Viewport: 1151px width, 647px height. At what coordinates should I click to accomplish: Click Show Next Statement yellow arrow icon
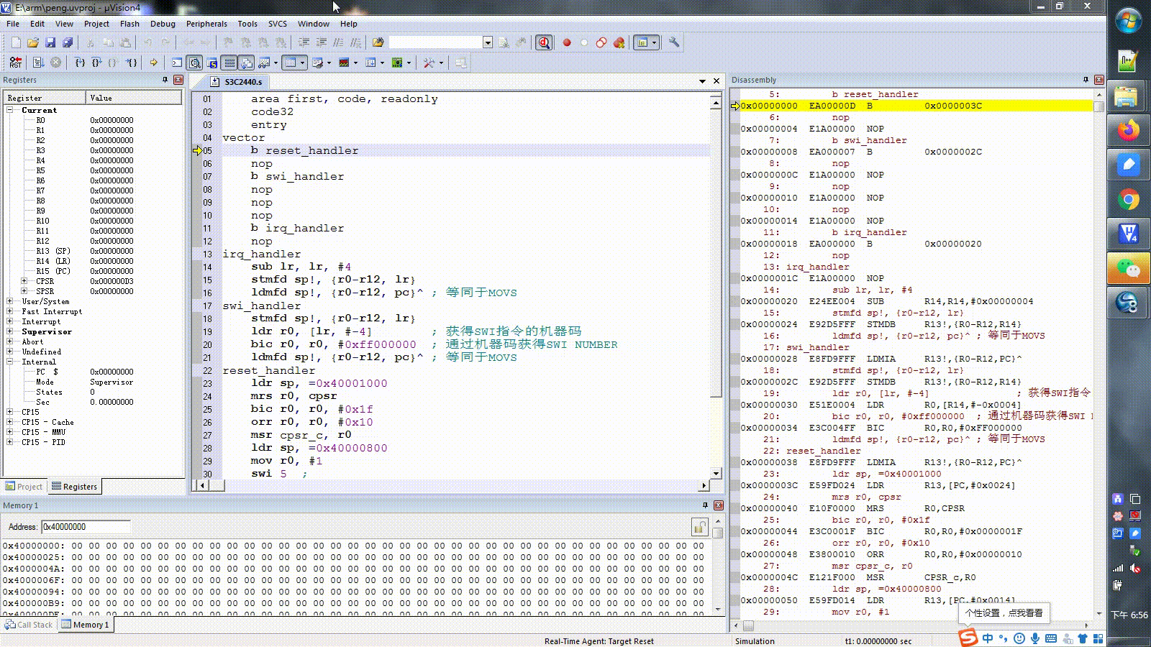(153, 63)
